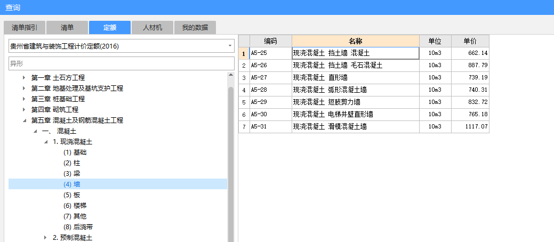The height and width of the screenshot is (242, 554).
Task: Click the 编码 column header
Action: click(x=271, y=41)
